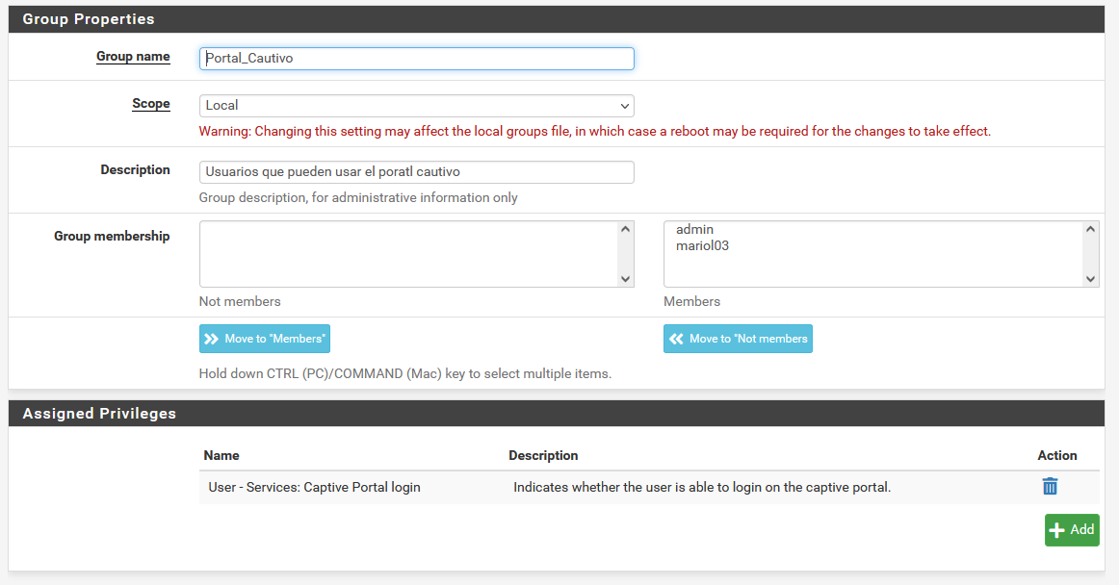Click the Not members list up arrow
Image resolution: width=1119 pixels, height=585 pixels.
click(625, 229)
